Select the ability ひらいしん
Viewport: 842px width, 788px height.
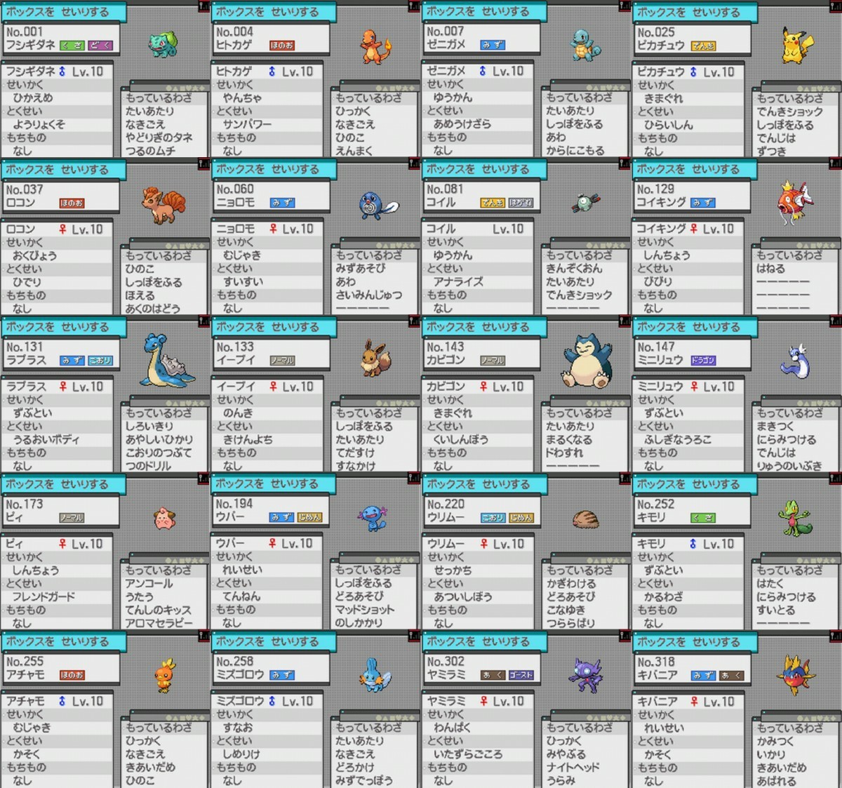[669, 125]
